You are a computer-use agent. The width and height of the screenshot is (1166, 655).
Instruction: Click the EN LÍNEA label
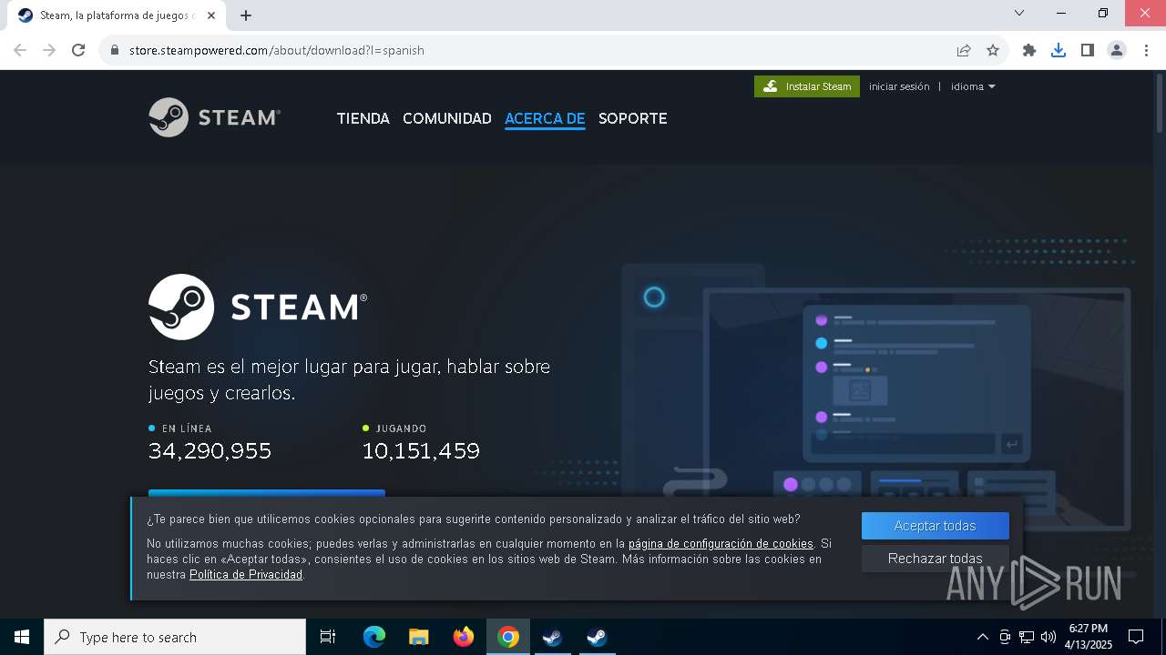(187, 428)
